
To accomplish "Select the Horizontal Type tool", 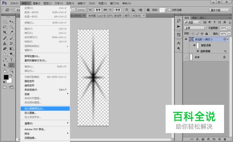I will click(x=11, y=60).
